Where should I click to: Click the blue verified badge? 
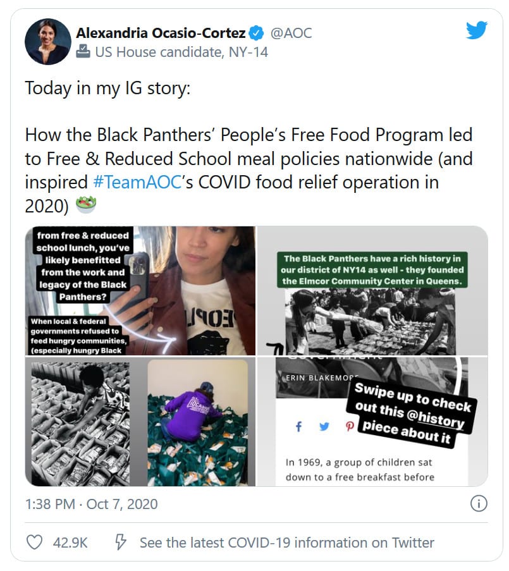pyautogui.click(x=255, y=33)
